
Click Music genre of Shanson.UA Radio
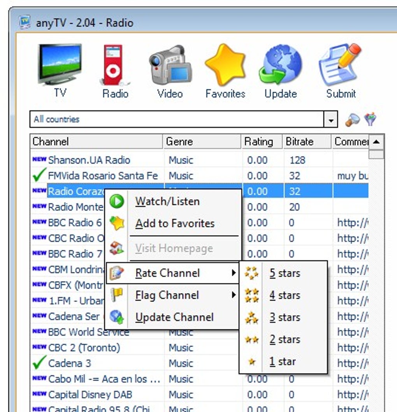point(181,160)
